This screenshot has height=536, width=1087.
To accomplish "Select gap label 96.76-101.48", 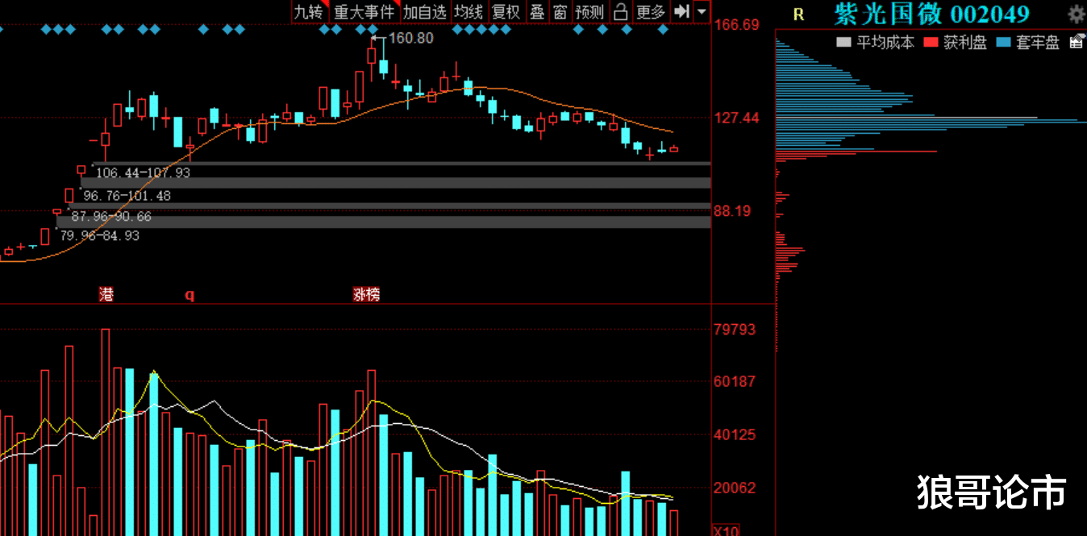I will tap(127, 196).
